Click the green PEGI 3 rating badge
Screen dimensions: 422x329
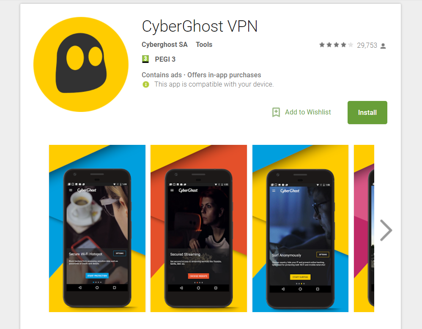click(145, 59)
